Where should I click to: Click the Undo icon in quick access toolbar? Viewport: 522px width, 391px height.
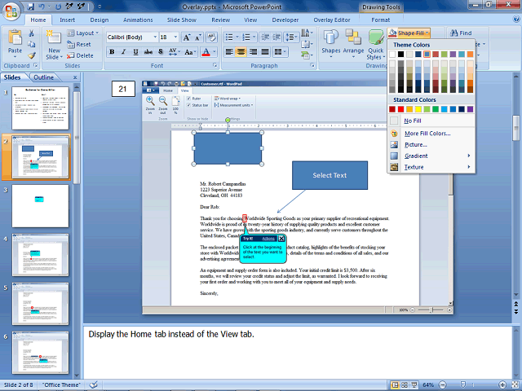tap(42, 7)
